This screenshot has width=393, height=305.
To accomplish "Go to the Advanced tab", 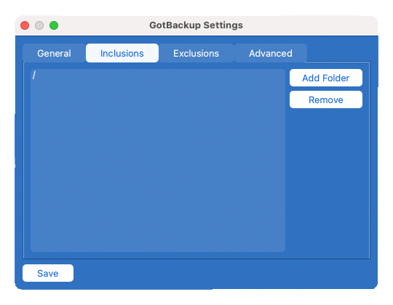I will [x=271, y=53].
